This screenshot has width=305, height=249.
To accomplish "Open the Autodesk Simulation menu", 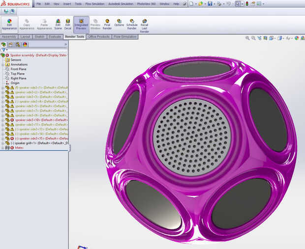I will pyautogui.click(x=121, y=4).
